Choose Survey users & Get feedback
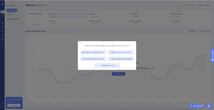Screen dimensions: 214x110 point(121,59)
